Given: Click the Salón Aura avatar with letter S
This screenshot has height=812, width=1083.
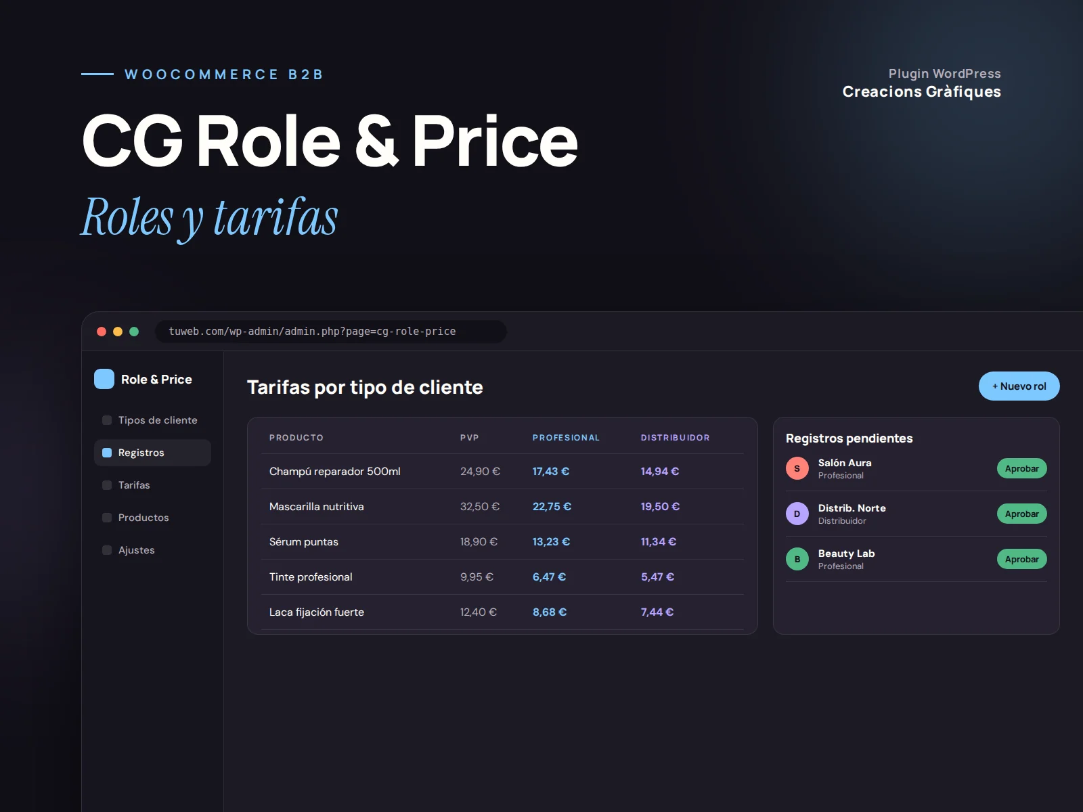Looking at the screenshot, I should 797,468.
